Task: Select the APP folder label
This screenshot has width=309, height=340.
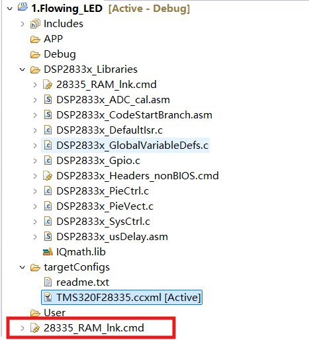Action: coord(54,39)
